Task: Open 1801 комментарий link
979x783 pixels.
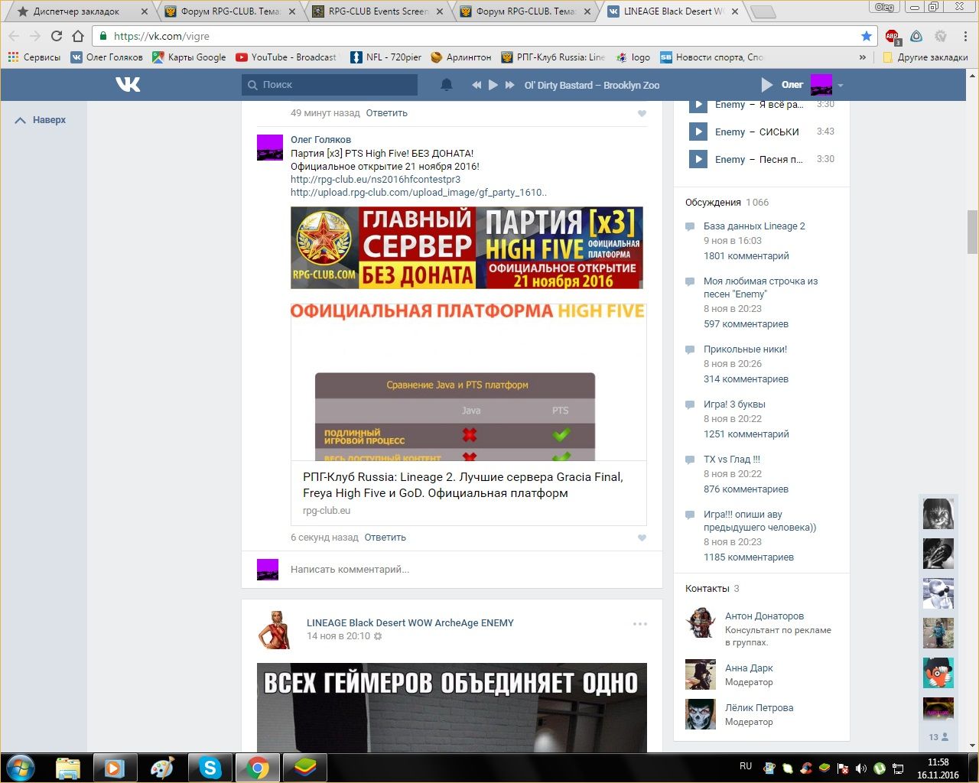Action: point(746,256)
